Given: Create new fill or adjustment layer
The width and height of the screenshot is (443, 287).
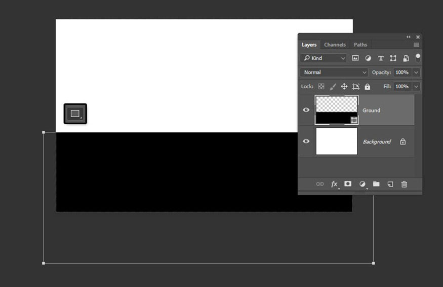Looking at the screenshot, I should click(x=362, y=184).
